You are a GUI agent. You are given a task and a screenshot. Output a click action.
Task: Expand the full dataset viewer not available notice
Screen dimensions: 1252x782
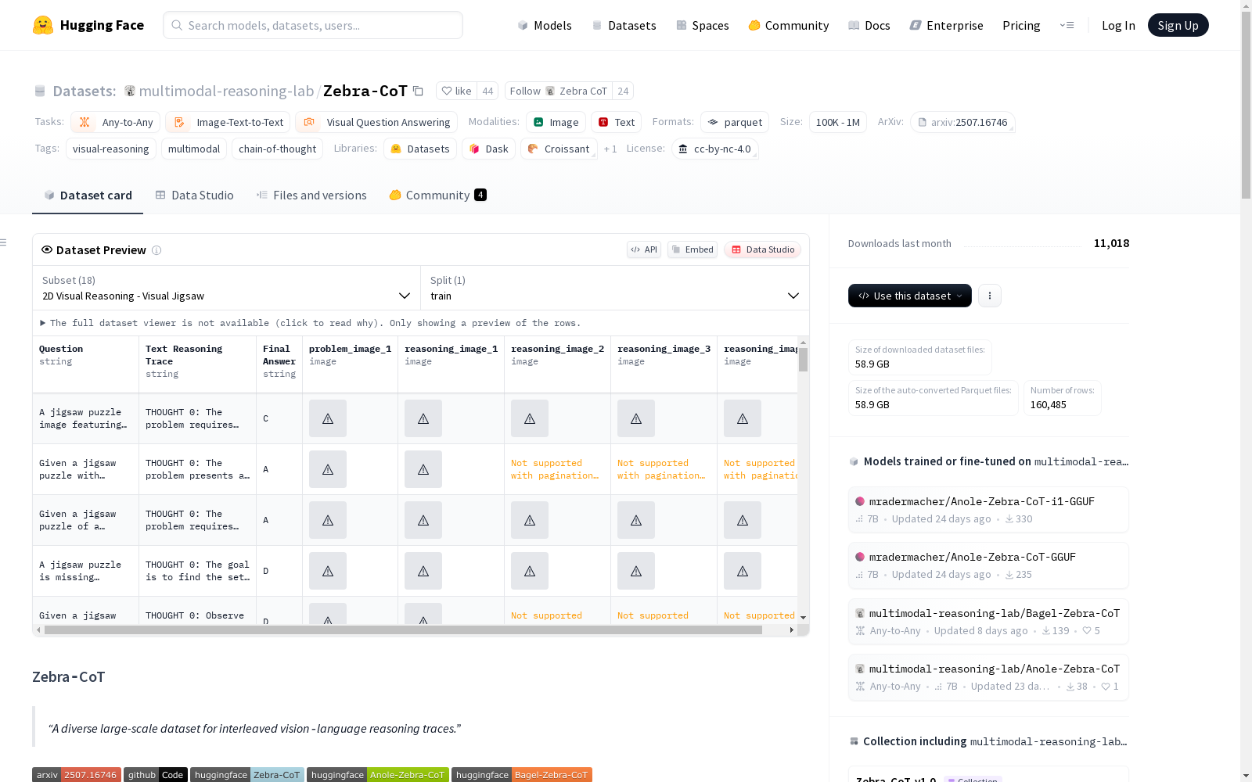[x=310, y=323]
